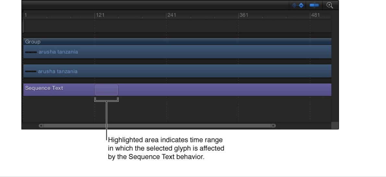Click highlighted glyph range in Sequence Text
The width and height of the screenshot is (386, 177).
pyautogui.click(x=106, y=90)
